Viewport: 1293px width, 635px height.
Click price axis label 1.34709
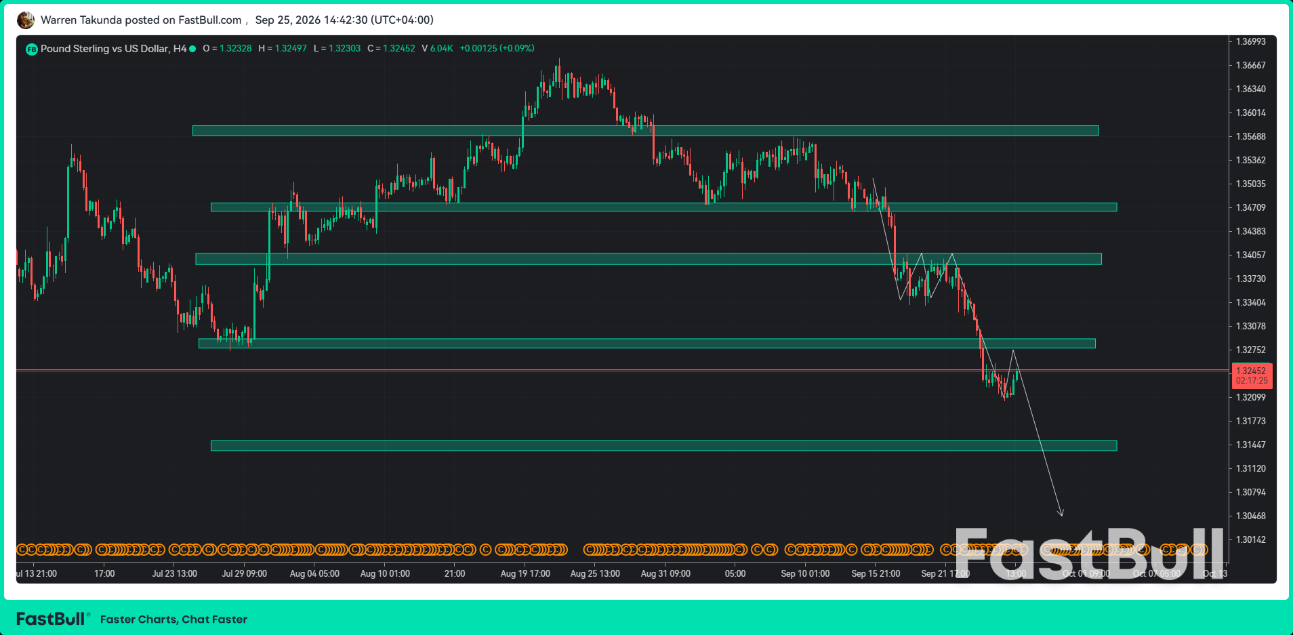click(x=1251, y=207)
